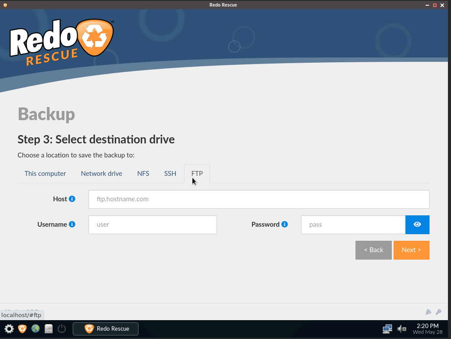Open the settings gear in the taskbar
The width and height of the screenshot is (451, 339).
(x=9, y=328)
